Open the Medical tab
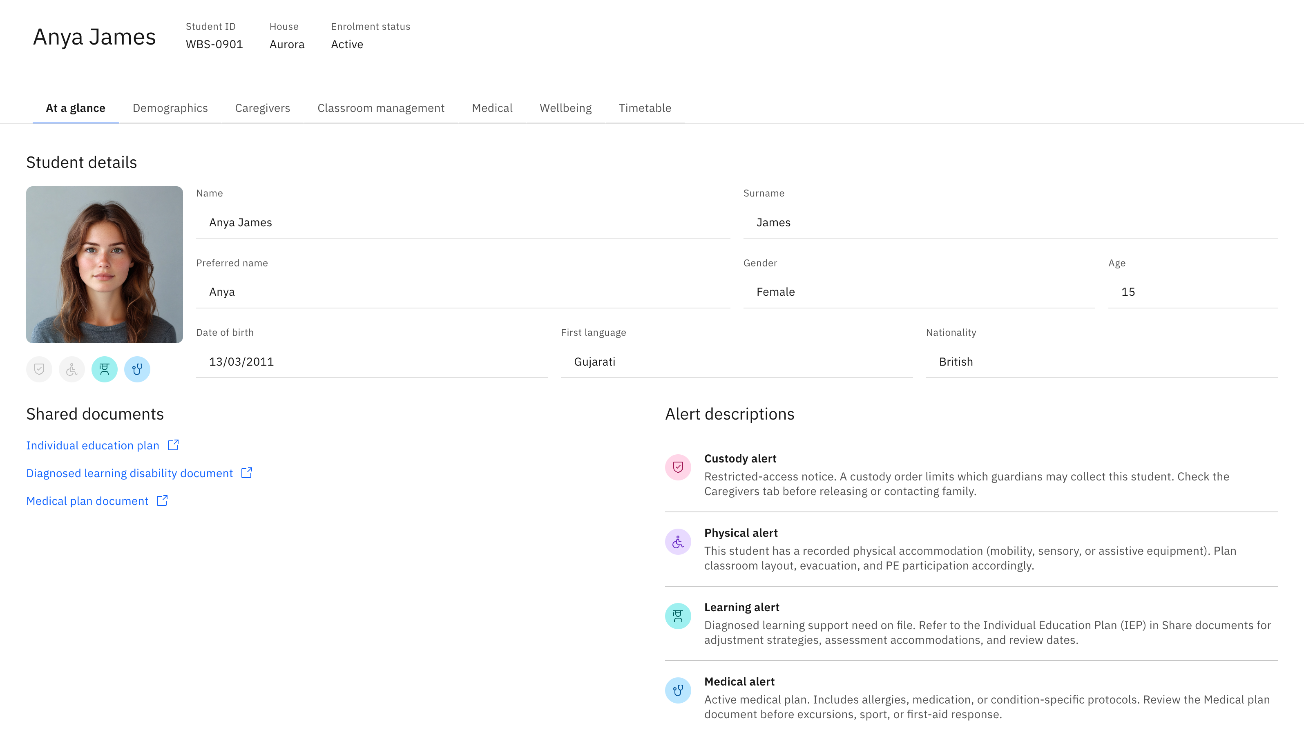 [x=492, y=108]
